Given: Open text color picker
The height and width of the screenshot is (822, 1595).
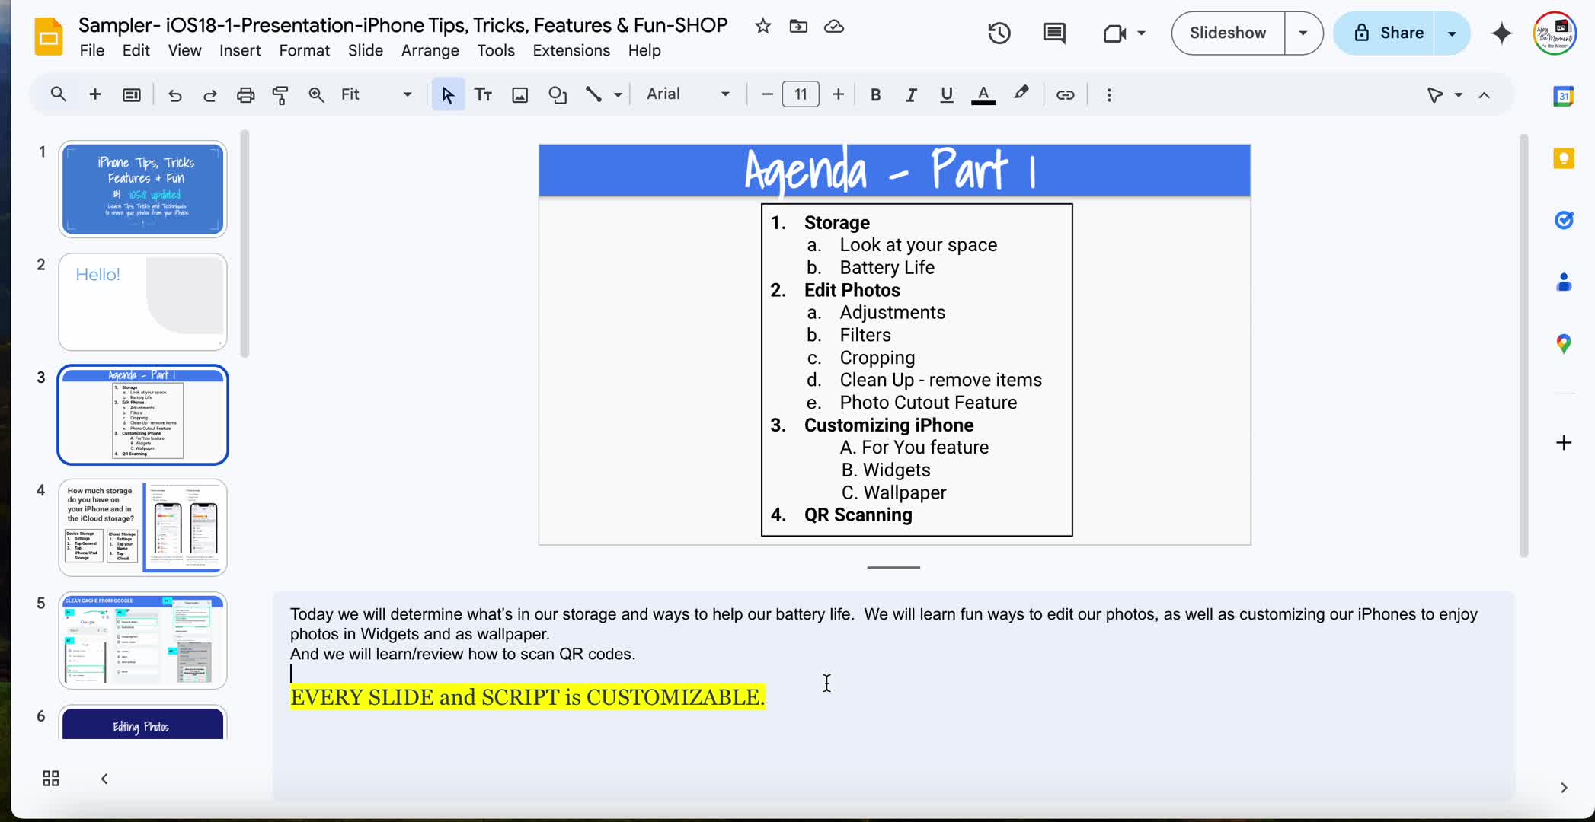Looking at the screenshot, I should (983, 94).
